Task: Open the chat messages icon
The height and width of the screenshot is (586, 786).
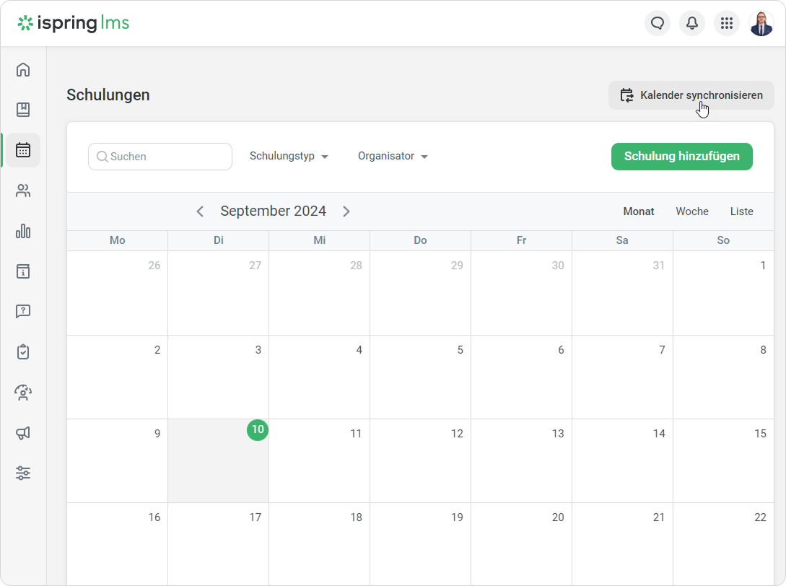Action: 657,23
